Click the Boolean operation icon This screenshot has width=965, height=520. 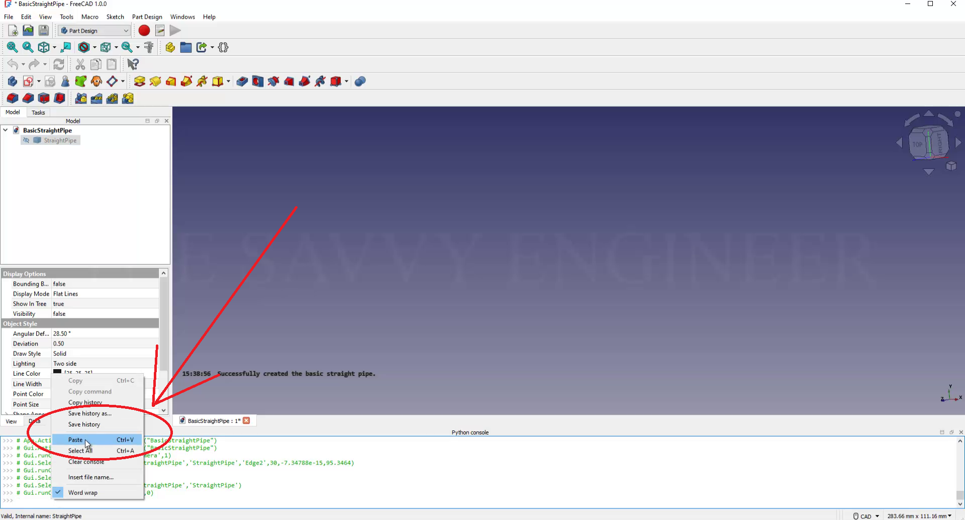360,81
